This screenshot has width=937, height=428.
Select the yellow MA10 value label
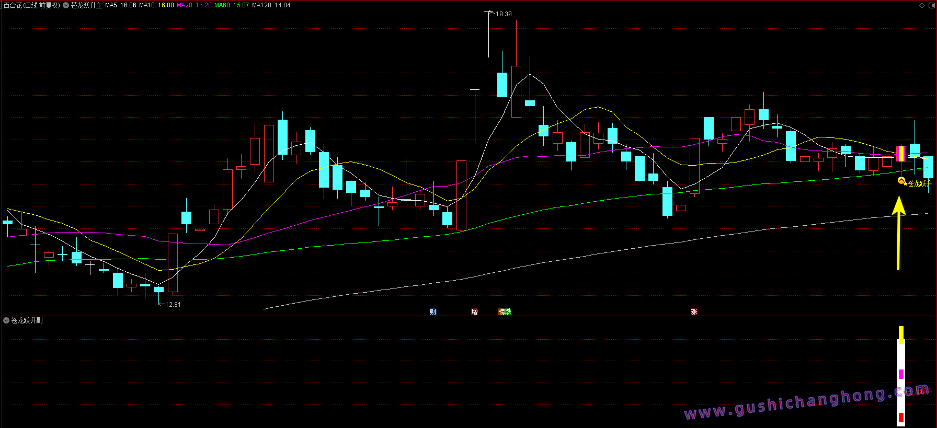point(156,5)
